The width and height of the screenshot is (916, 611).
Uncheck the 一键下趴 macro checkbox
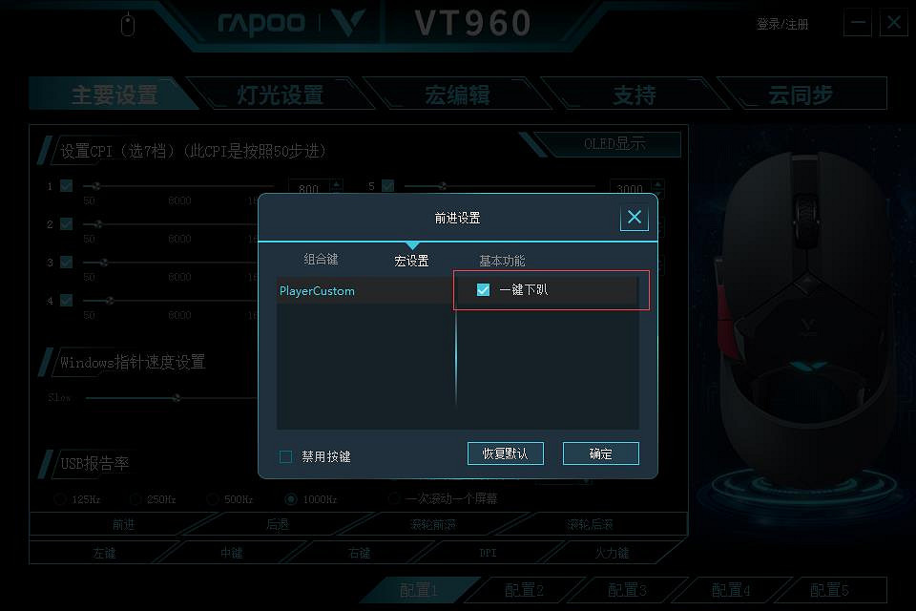[x=483, y=289]
